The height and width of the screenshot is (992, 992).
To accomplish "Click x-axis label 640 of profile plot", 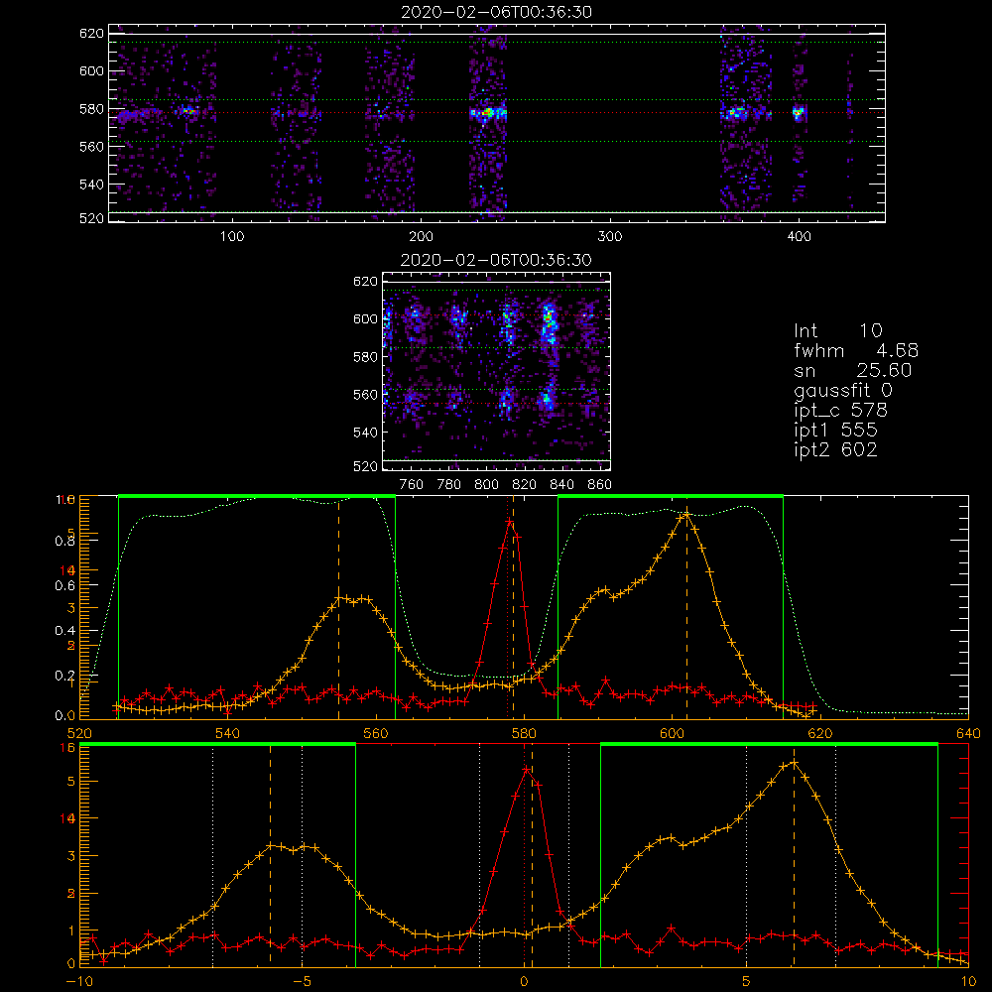I will click(x=968, y=733).
